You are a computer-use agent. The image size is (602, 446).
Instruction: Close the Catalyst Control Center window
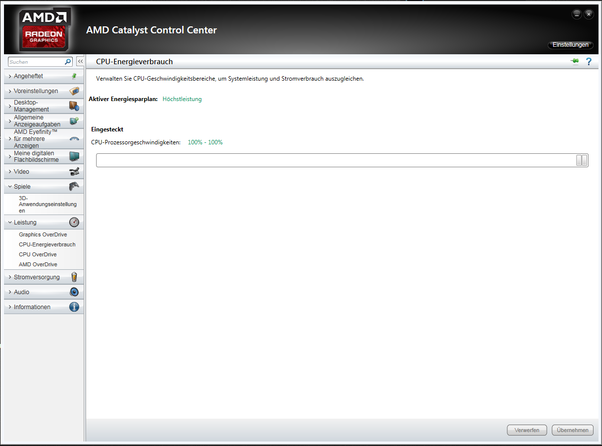[589, 14]
